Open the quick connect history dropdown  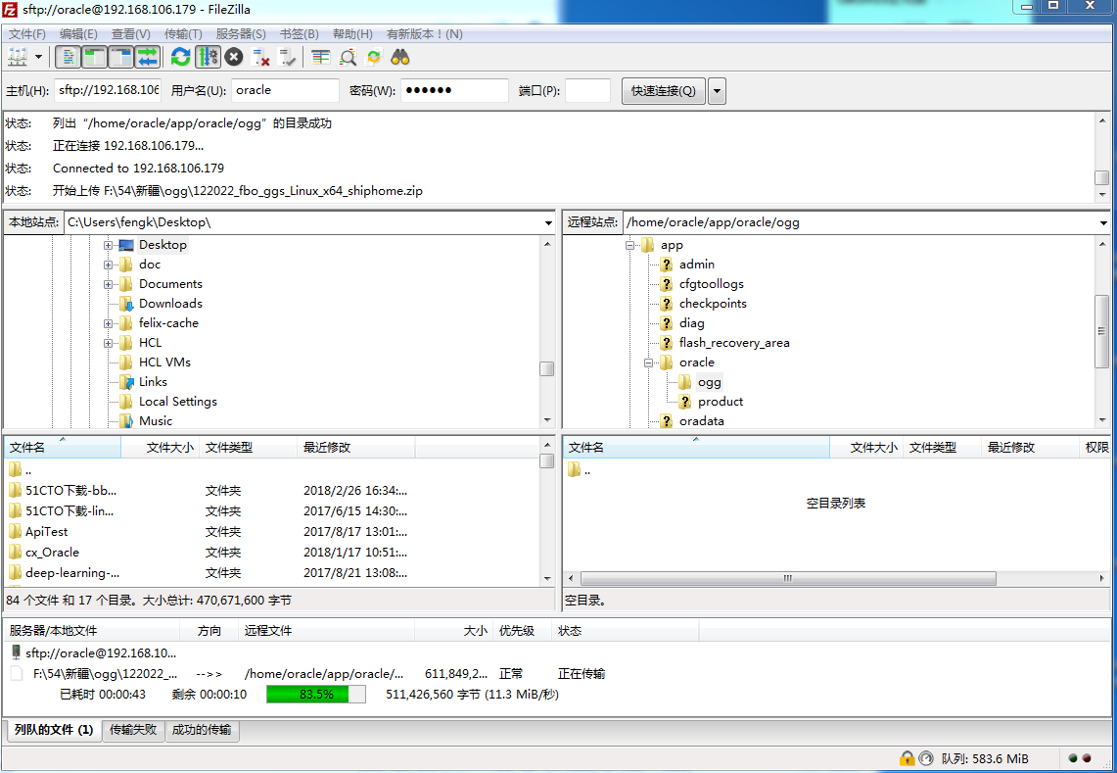click(718, 91)
